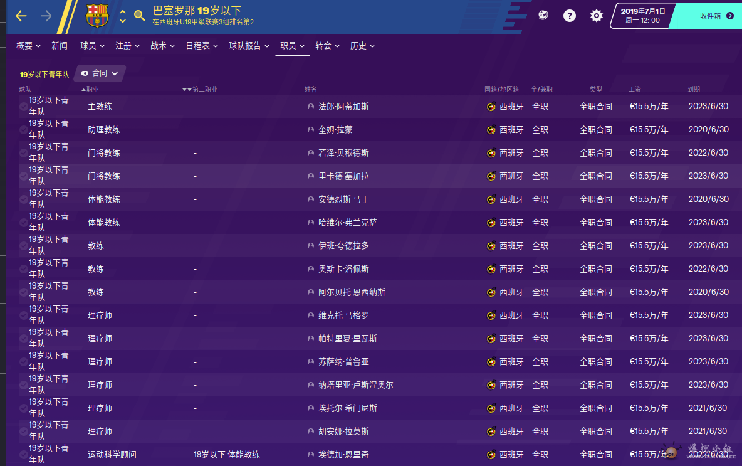This screenshot has height=466, width=742.
Task: Click 2020/6/30 expiry for 奎姆·拉蒙
Action: [708, 129]
